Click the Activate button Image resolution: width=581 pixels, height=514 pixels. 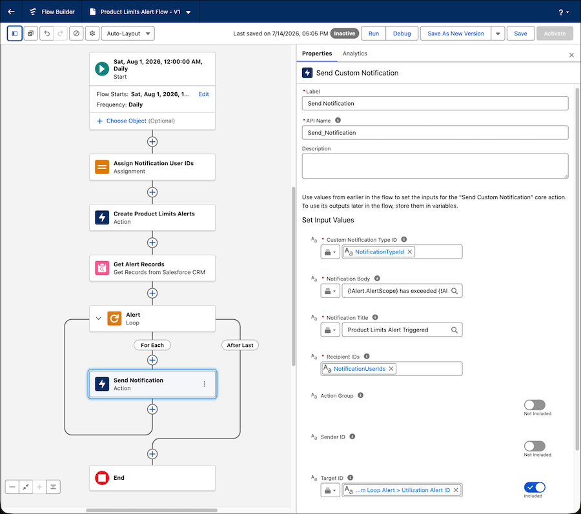555,34
